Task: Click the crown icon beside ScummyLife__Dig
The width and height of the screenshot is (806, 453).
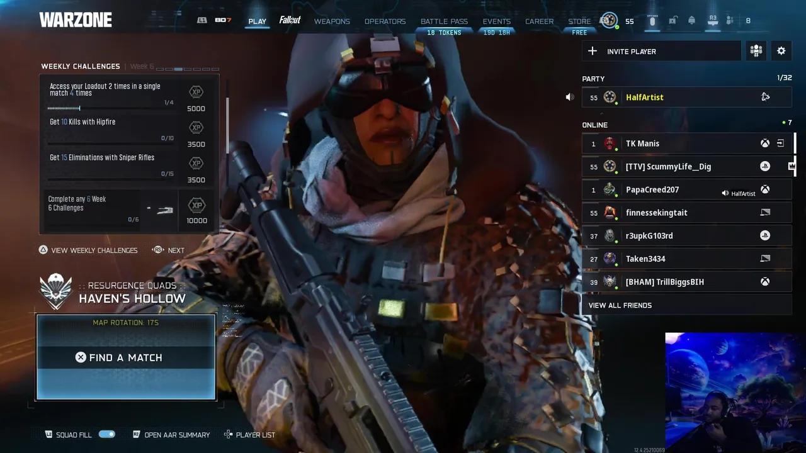Action: [792, 166]
